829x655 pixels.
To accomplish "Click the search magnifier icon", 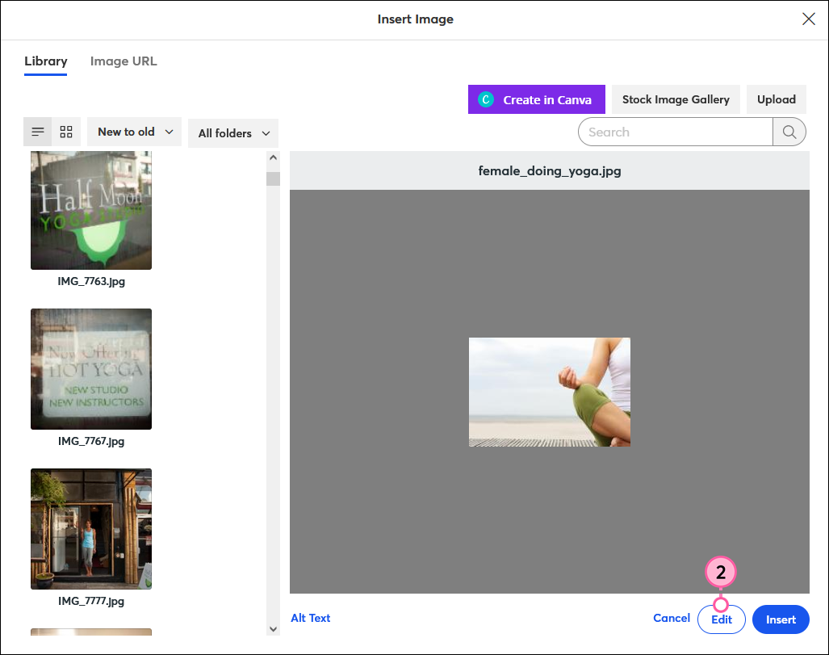I will click(x=789, y=132).
